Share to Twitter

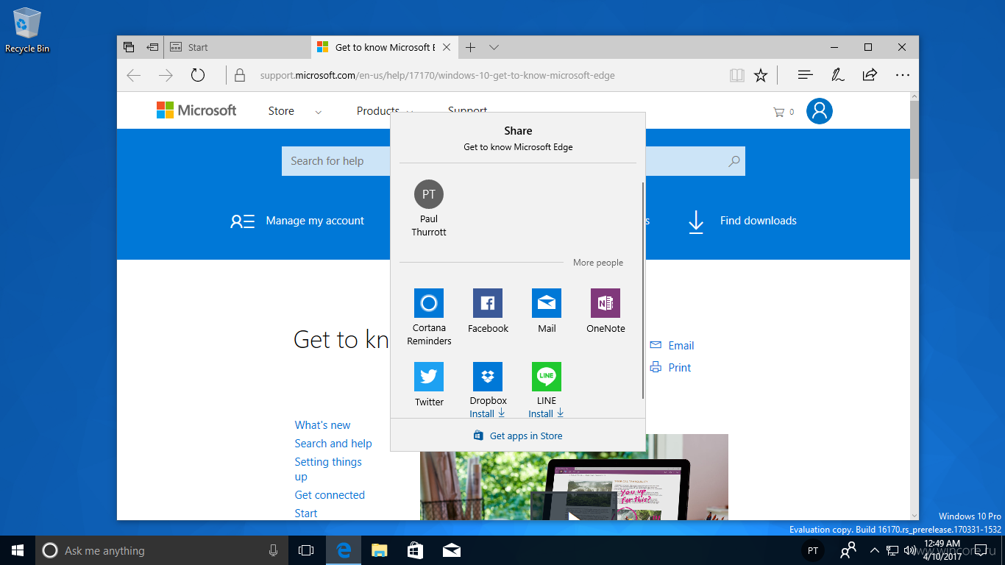[429, 385]
